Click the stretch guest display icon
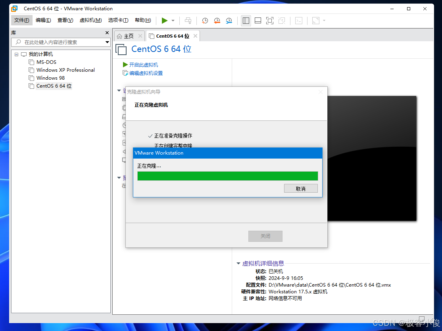The width and height of the screenshot is (442, 331). pos(316,21)
